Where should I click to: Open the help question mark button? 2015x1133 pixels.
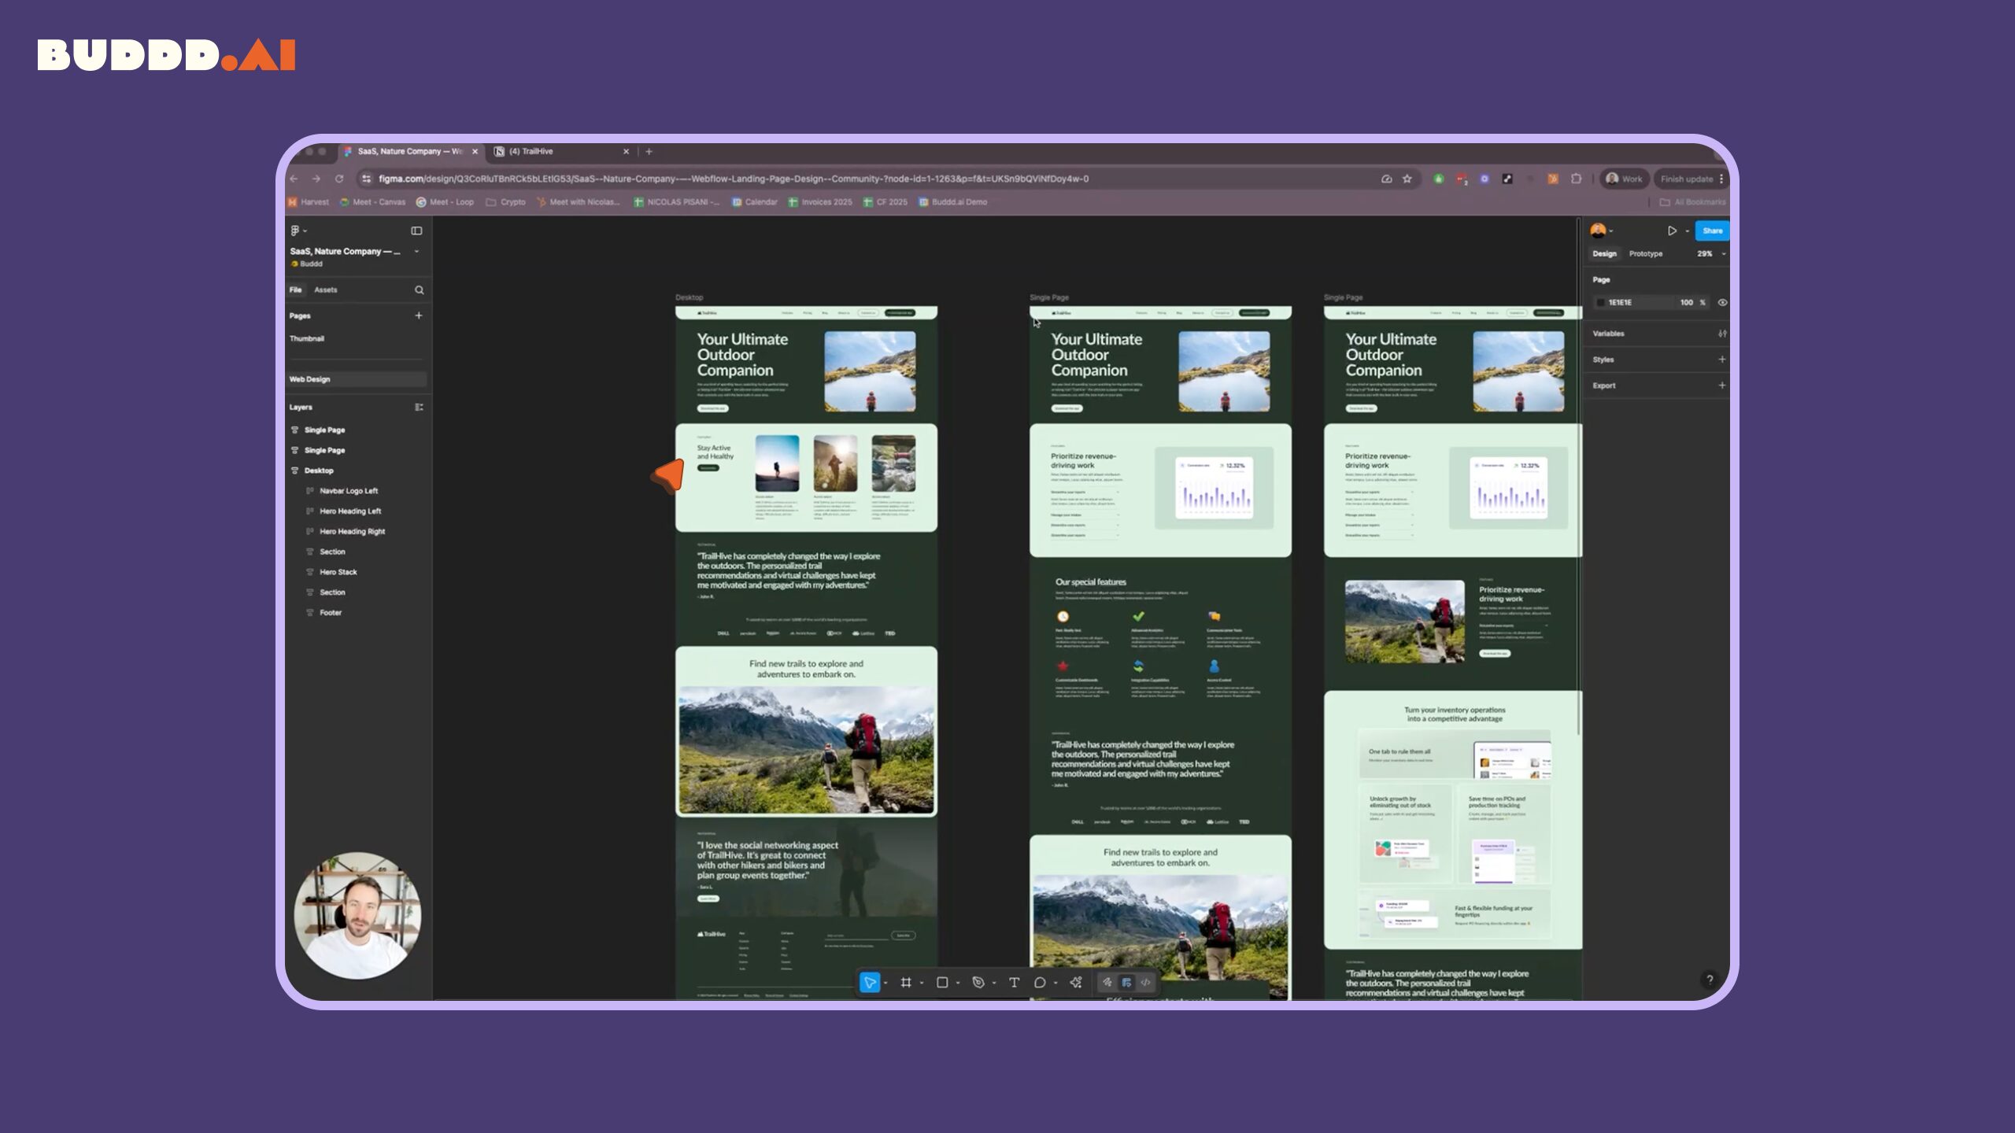pos(1709,980)
